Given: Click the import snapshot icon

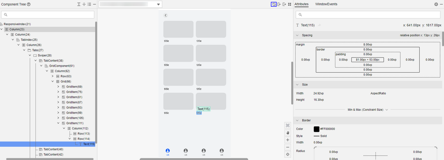Looking at the screenshot, I should click(279, 4).
